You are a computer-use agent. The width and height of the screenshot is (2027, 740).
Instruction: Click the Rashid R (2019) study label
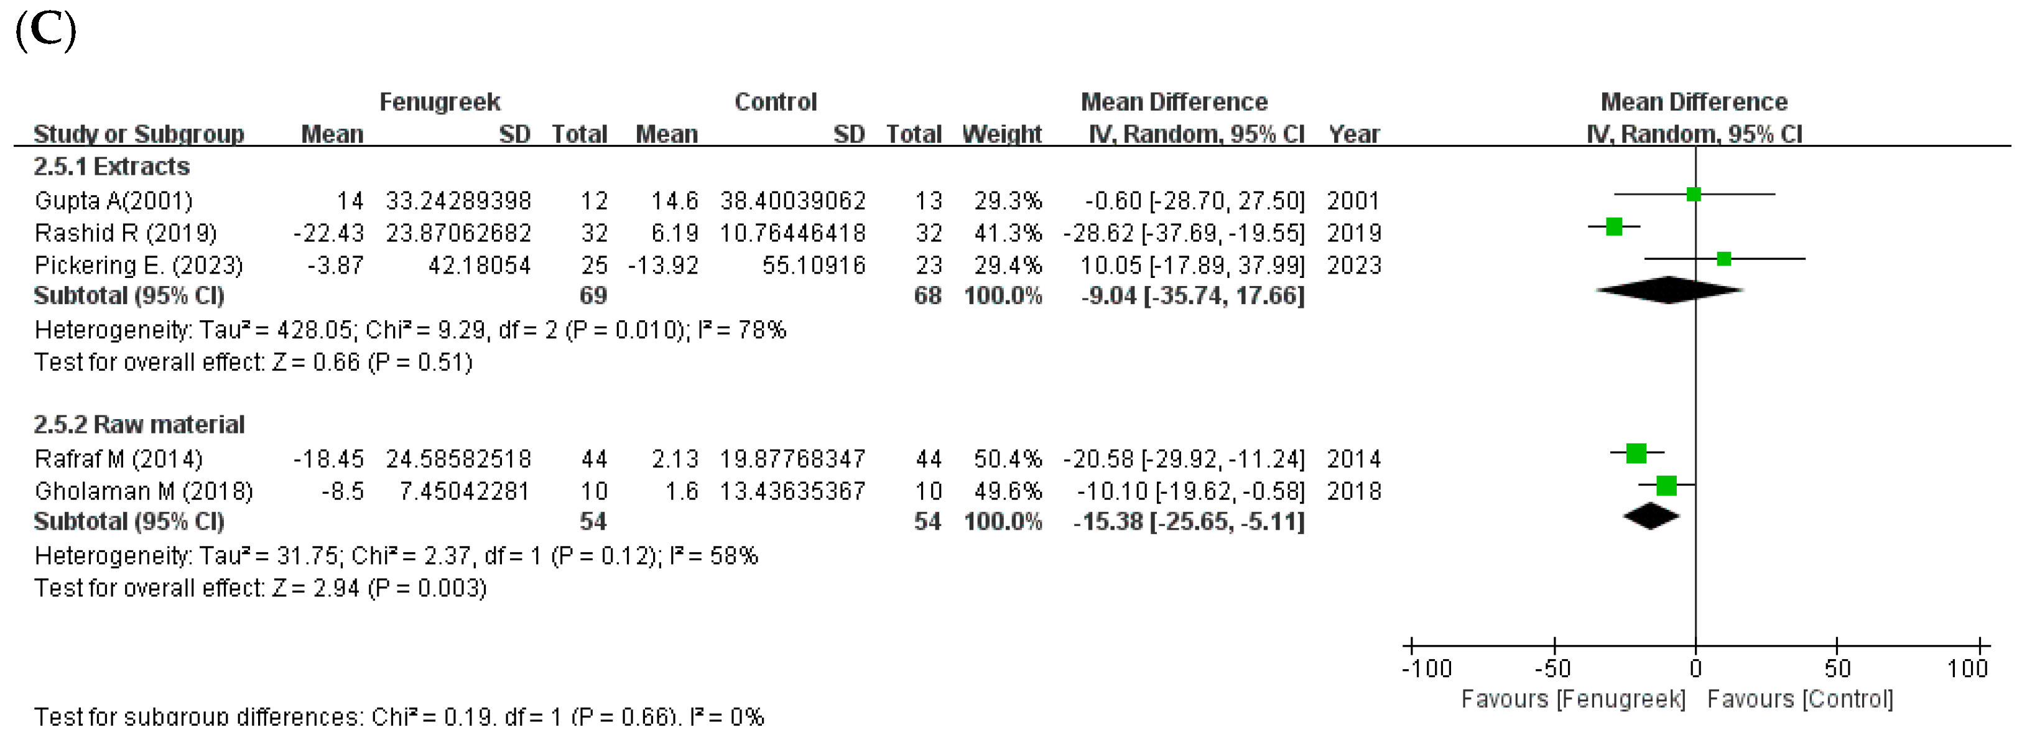pyautogui.click(x=126, y=234)
